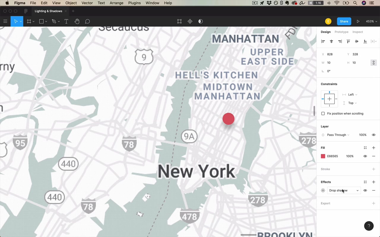Open Pen tool options dropdown arrow
380x237 pixels.
[59, 22]
